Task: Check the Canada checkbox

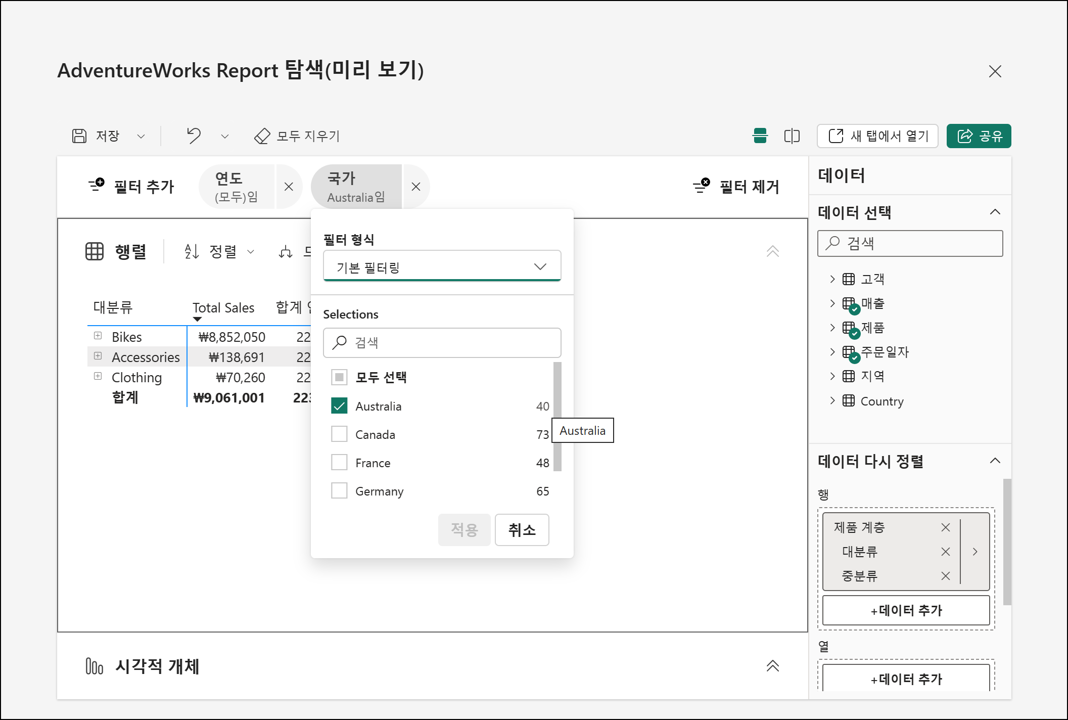Action: coord(339,434)
